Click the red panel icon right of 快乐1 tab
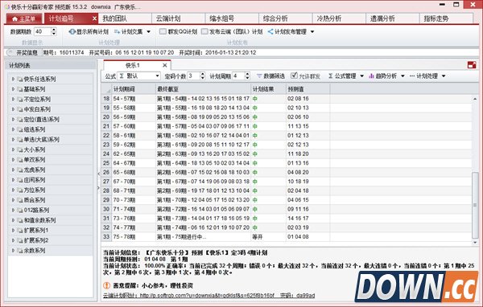This screenshot has width=483, height=307. [472, 65]
